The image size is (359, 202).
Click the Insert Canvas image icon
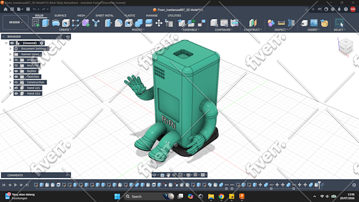pos(314,23)
